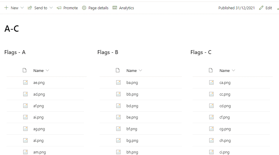This screenshot has height=155, width=279.
Task: Click the Edit pencil icon
Action: click(x=261, y=8)
